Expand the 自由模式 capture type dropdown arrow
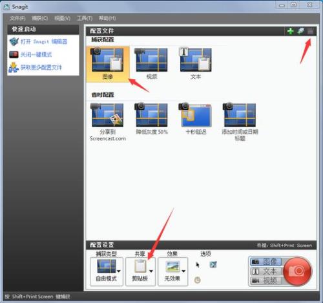This screenshot has height=303, width=323. click(119, 271)
